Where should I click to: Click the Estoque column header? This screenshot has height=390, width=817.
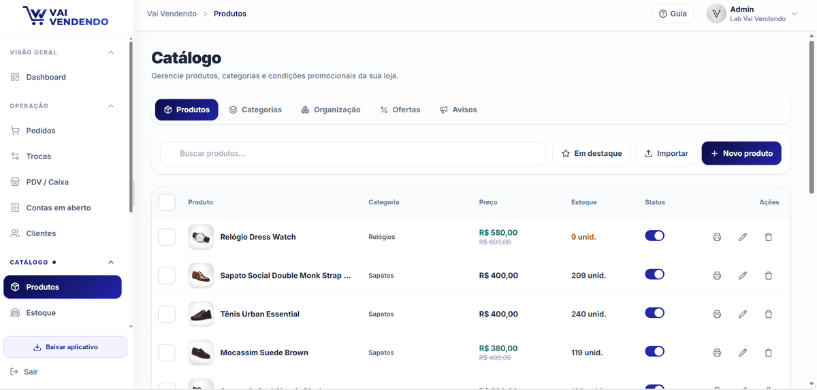(x=584, y=202)
